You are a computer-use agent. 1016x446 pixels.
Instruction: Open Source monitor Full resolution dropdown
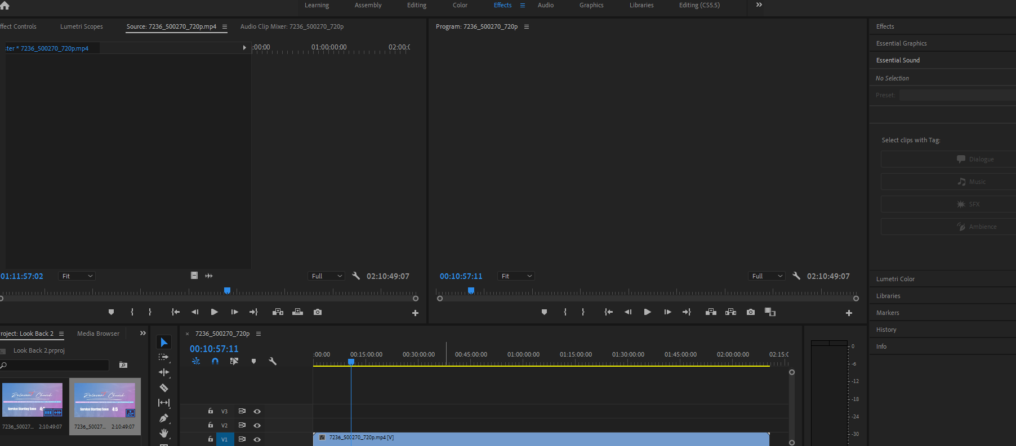327,276
